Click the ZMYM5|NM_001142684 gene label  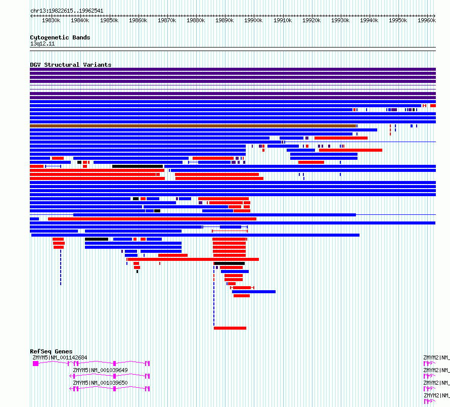(x=60, y=357)
